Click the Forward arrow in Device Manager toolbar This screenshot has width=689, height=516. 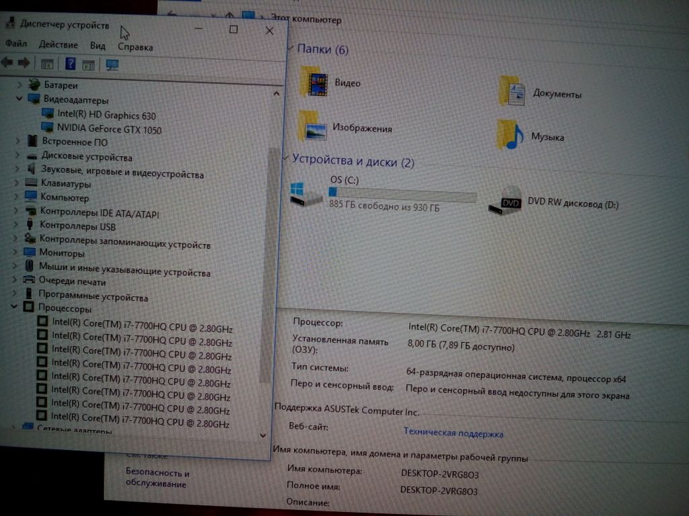[24, 62]
